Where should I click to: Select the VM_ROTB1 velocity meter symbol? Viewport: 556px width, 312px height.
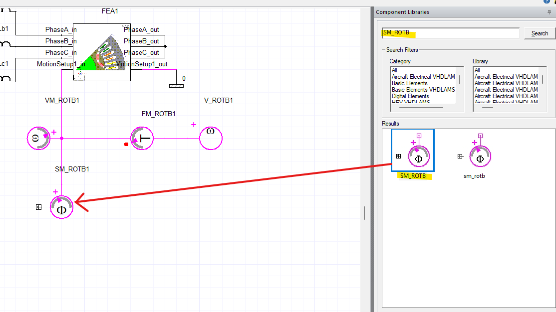38,138
